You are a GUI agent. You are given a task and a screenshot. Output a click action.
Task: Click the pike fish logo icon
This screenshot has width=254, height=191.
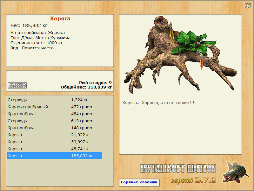(x=235, y=172)
